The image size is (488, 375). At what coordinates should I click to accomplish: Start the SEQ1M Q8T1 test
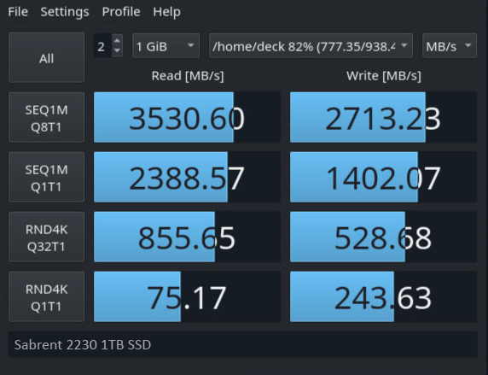(46, 117)
